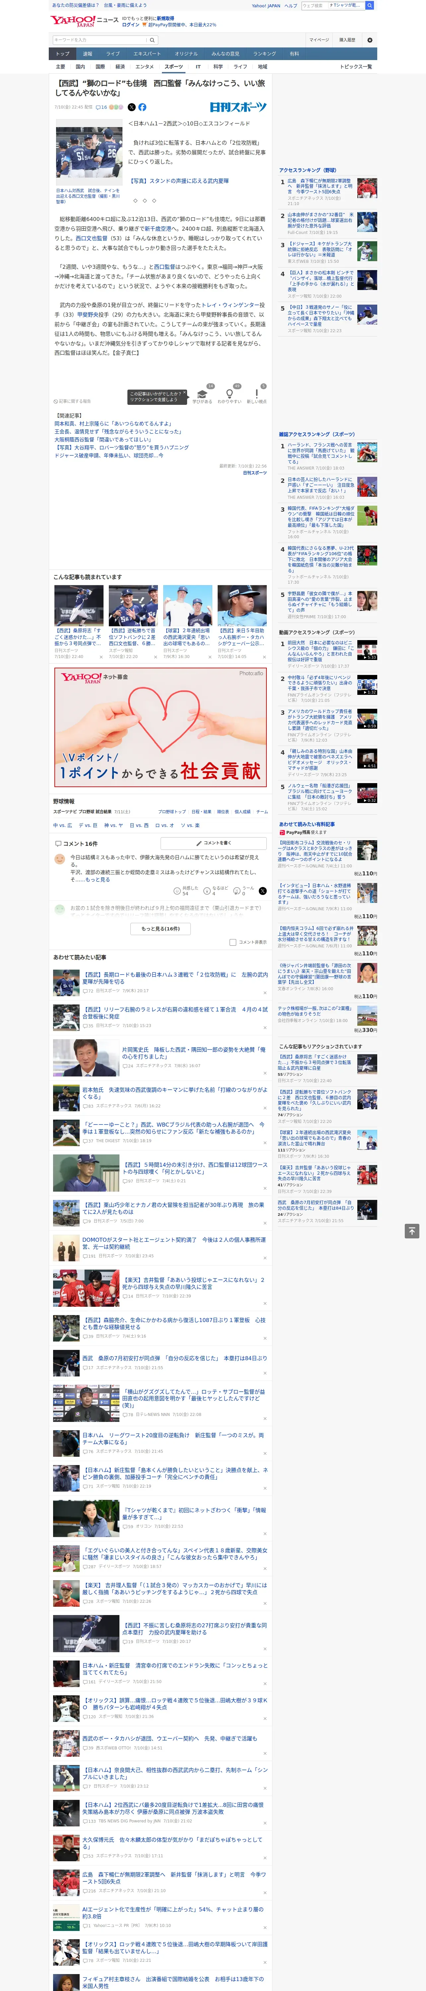
Task: Select the 有料 navigation tab
Action: coord(294,54)
